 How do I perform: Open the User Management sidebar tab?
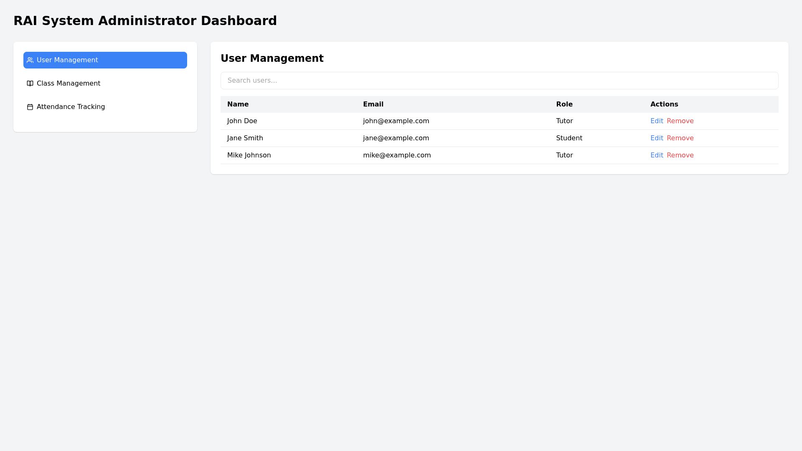[105, 60]
